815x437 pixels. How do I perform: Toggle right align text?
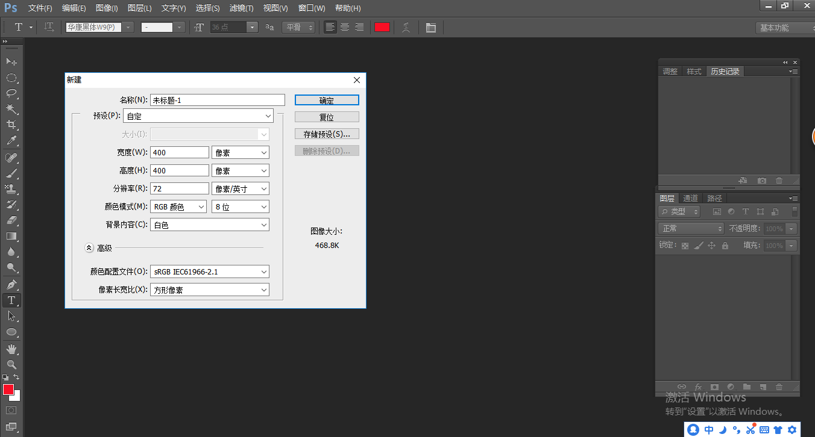tap(359, 27)
